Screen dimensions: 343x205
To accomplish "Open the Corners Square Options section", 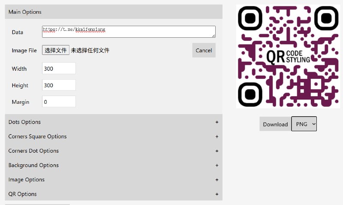I will [x=114, y=136].
